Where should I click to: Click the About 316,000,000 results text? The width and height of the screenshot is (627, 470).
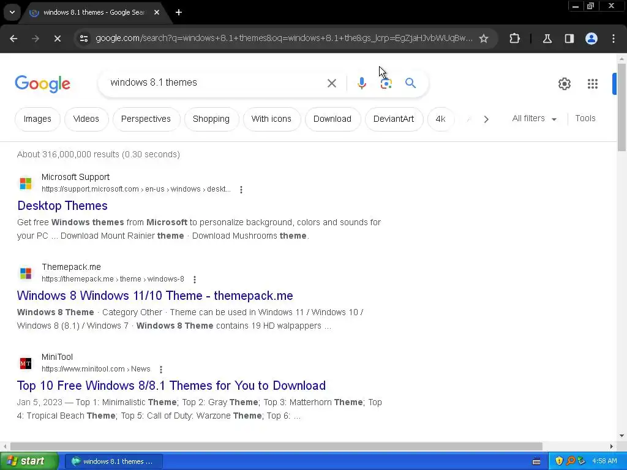tap(99, 154)
